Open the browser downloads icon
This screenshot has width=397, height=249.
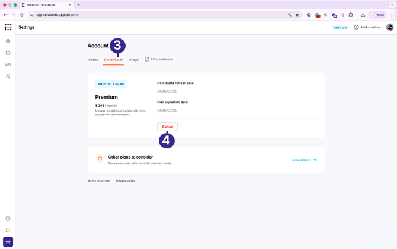click(x=363, y=15)
